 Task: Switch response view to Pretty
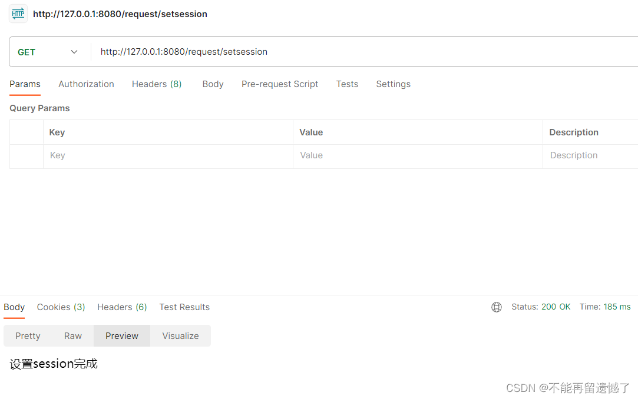tap(28, 336)
